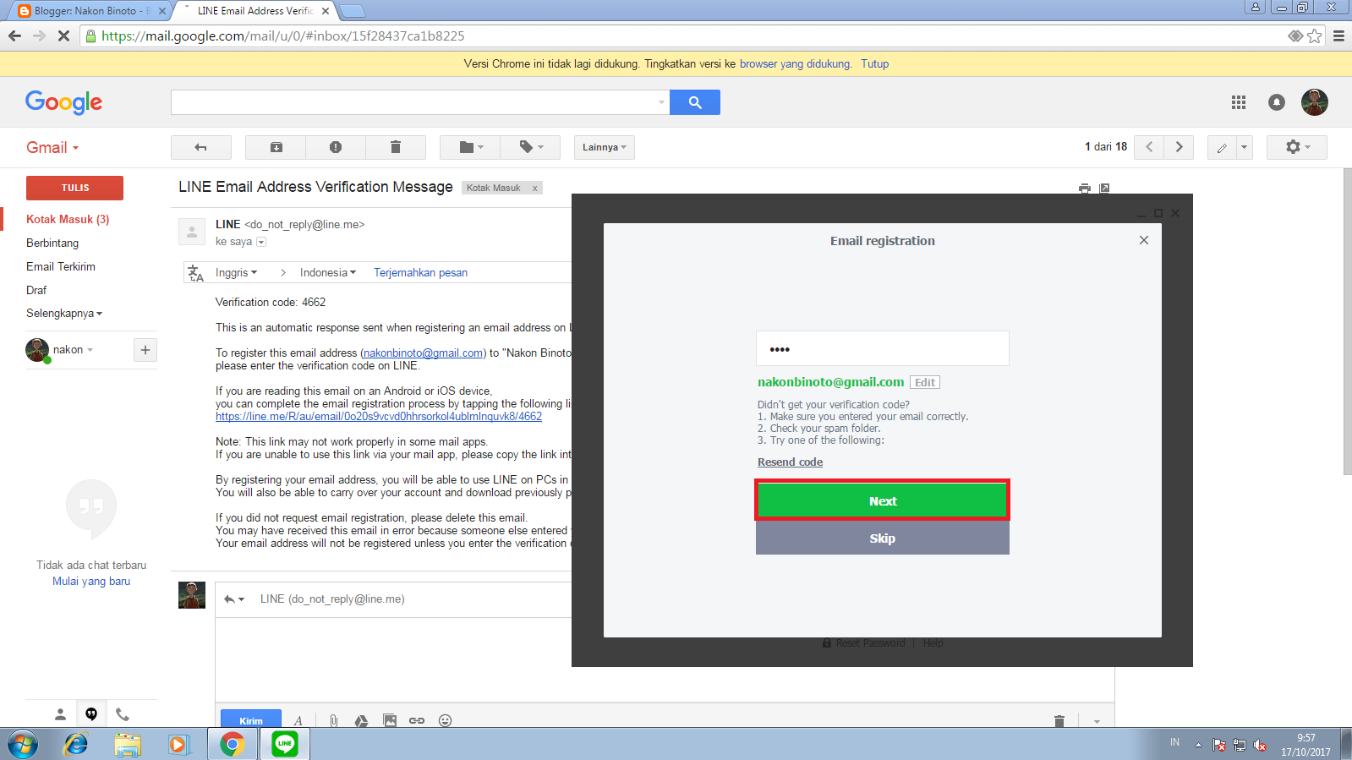
Task: Click the input tools pencil icon
Action: click(x=1222, y=147)
